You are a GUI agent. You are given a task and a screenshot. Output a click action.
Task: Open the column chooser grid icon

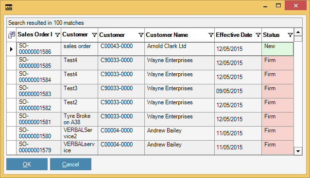(x=12, y=35)
